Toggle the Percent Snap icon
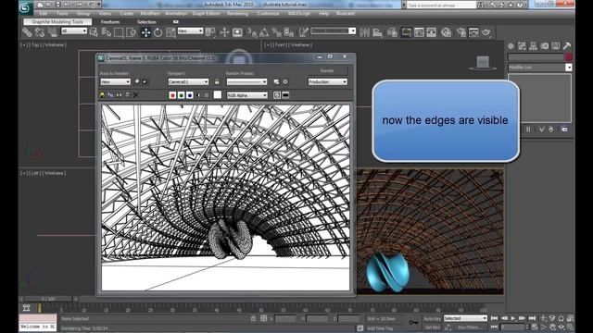This screenshot has height=333, width=593. [x=276, y=32]
